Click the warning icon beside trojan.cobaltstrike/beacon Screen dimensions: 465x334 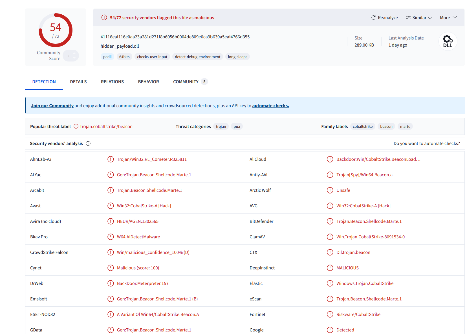[x=76, y=126]
